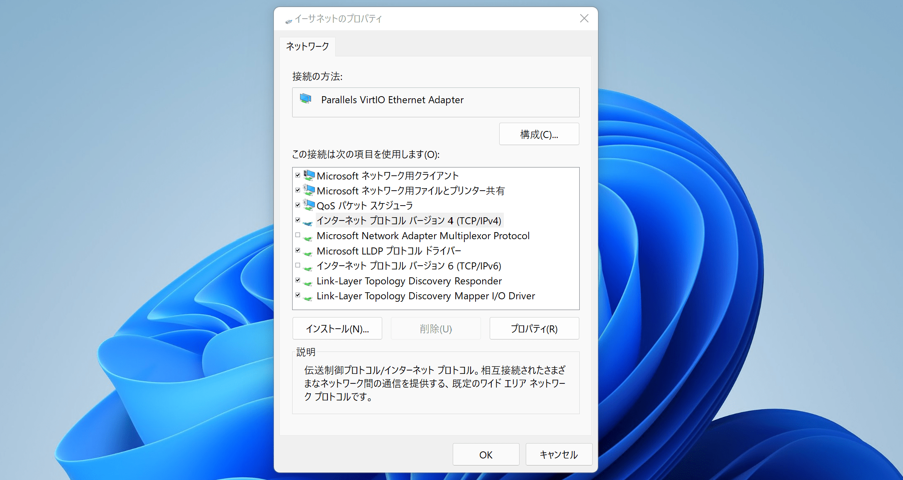This screenshot has height=480, width=903.
Task: Enable the TCP/IPv6 checkbox
Action: pyautogui.click(x=298, y=265)
